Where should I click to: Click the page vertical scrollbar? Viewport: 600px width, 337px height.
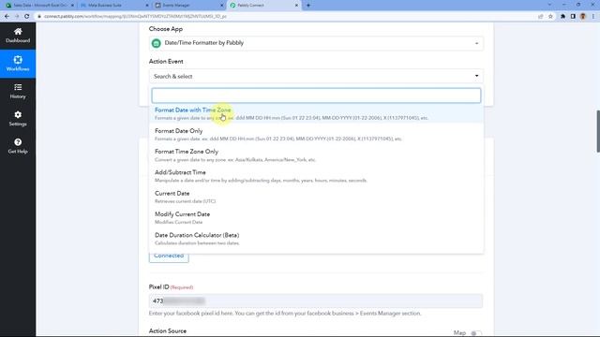[598, 131]
